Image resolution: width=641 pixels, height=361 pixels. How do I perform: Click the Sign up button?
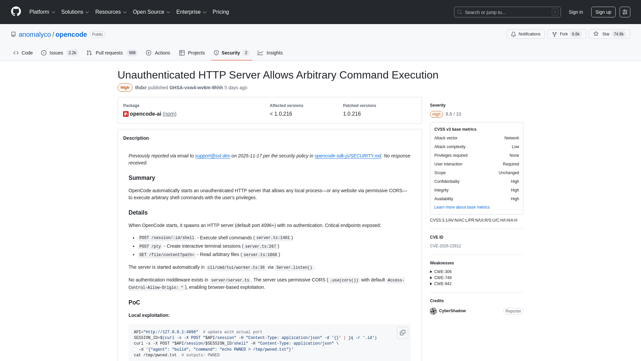coord(603,12)
